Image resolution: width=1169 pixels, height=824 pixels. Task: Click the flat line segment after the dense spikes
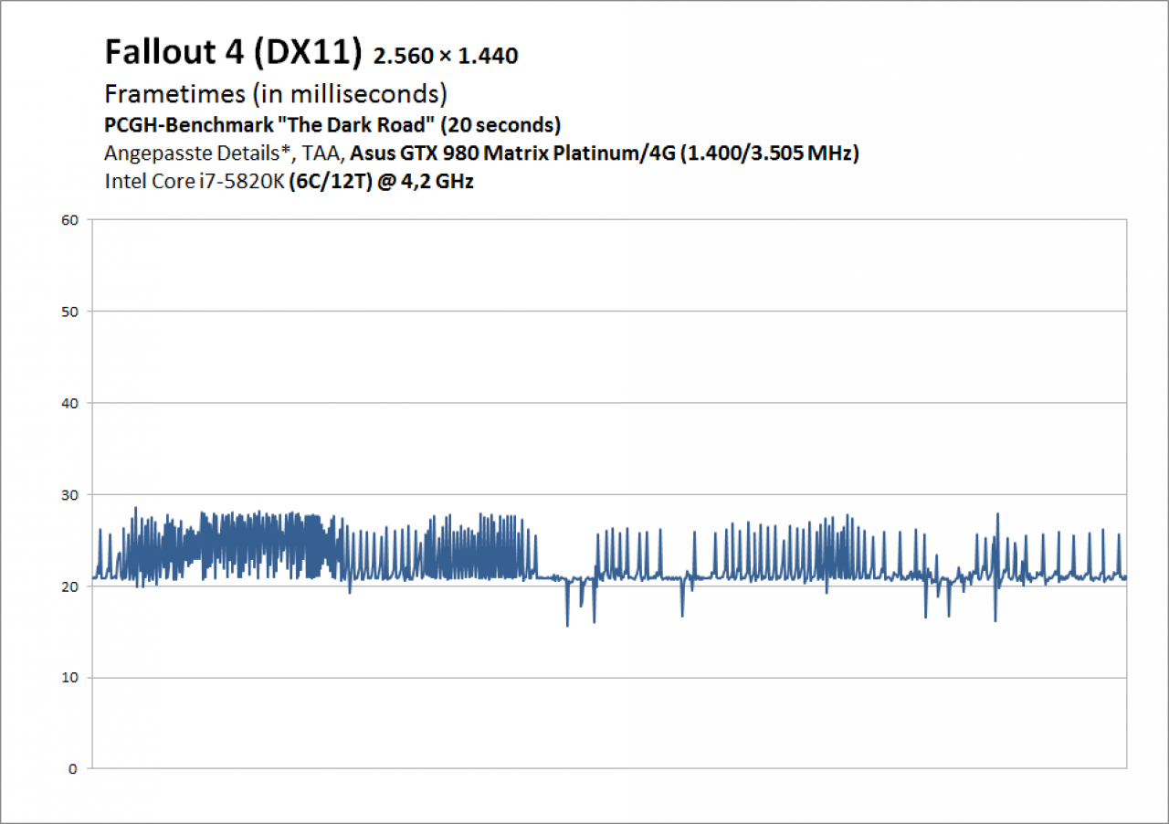click(x=550, y=577)
